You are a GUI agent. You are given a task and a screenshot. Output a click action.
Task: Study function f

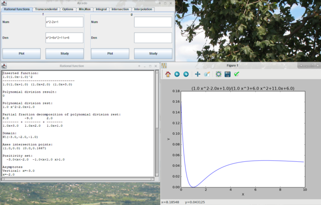coord(65,54)
